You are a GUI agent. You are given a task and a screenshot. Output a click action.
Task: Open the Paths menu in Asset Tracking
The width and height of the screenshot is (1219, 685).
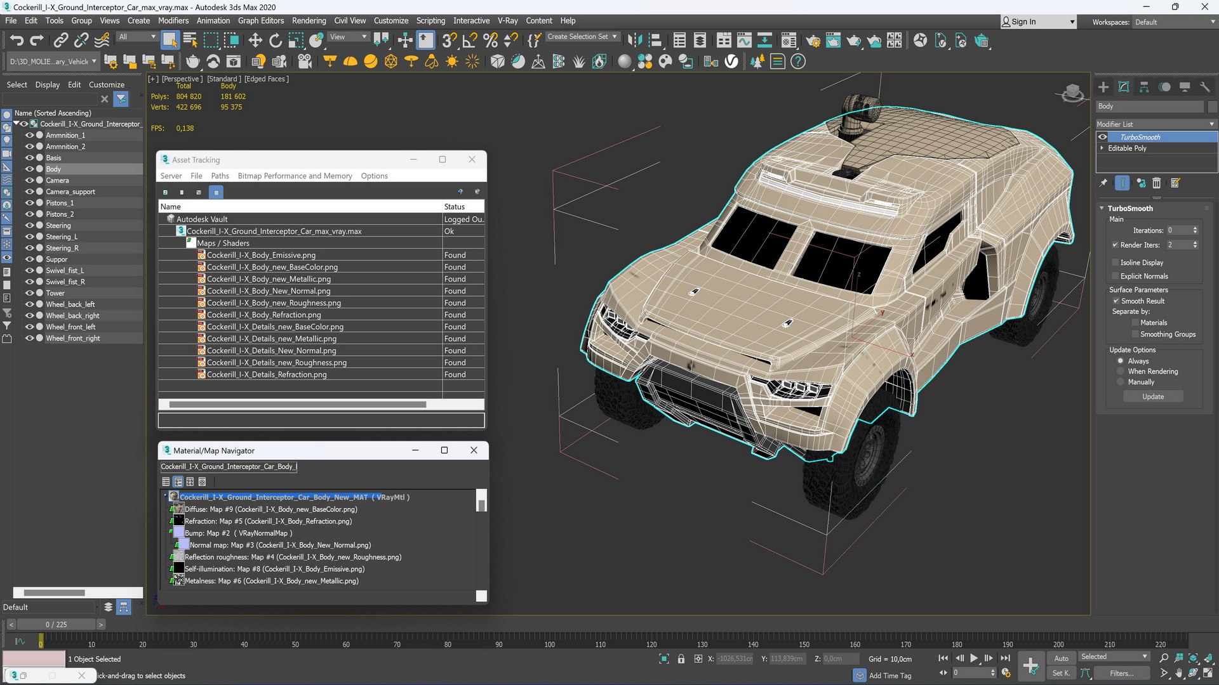[220, 176]
